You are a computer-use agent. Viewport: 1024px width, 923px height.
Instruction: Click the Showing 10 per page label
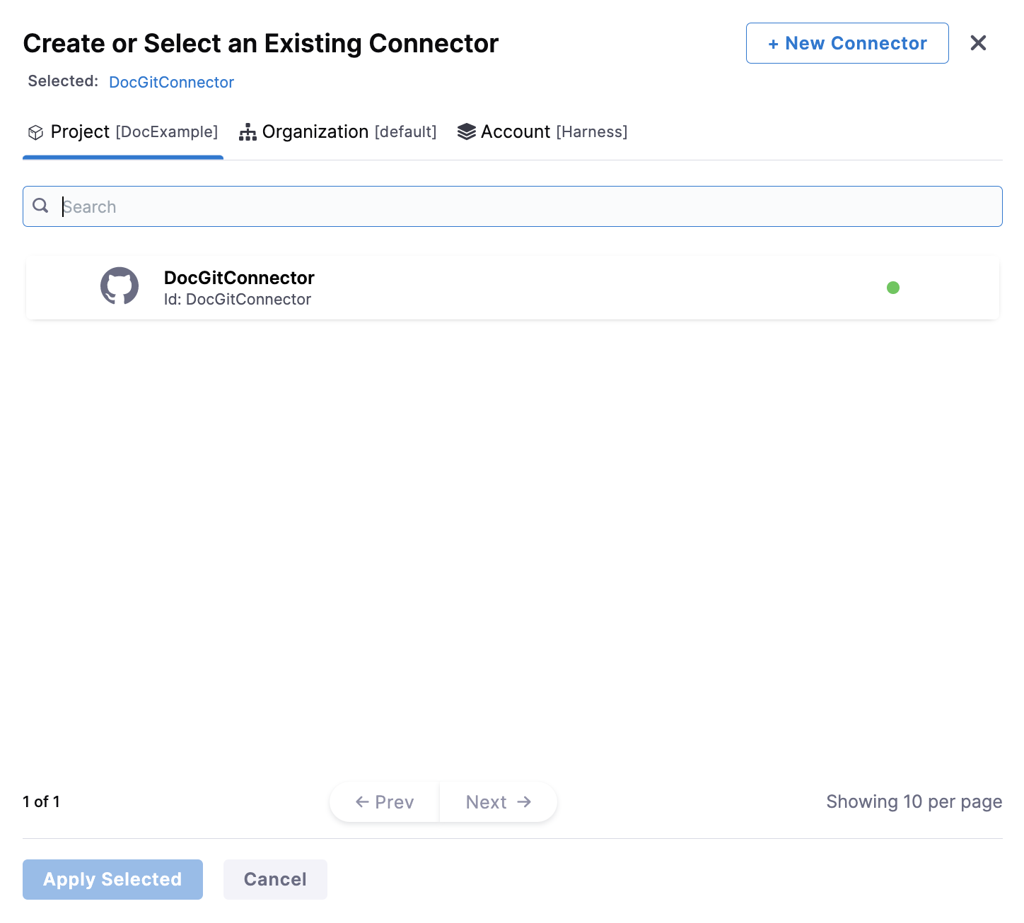coord(914,802)
